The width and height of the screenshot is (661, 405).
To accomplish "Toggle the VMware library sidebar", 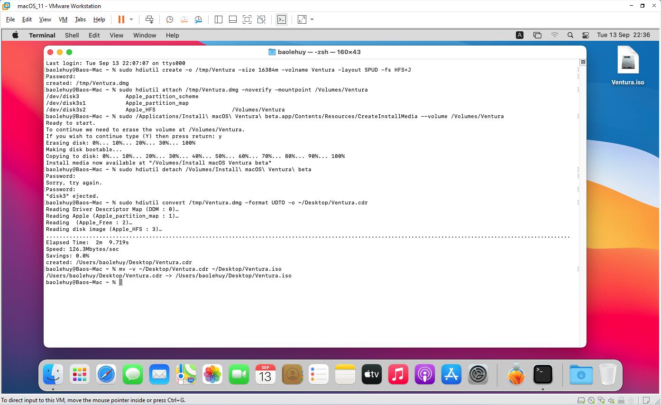I will [x=219, y=19].
